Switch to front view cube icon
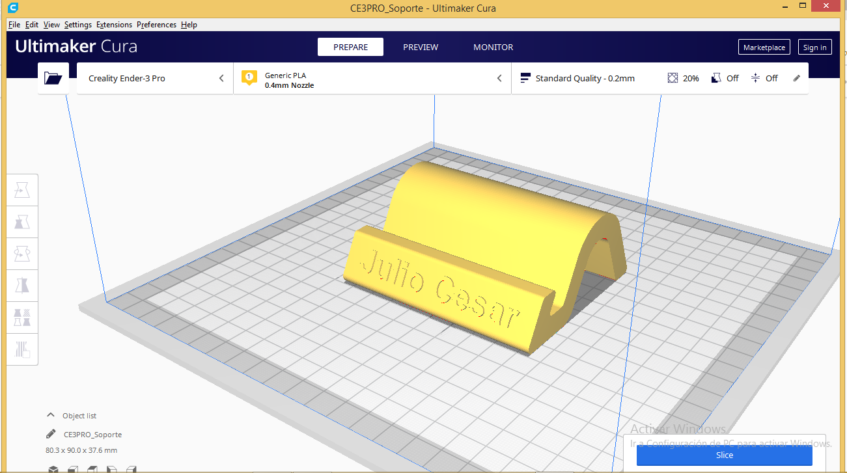Viewport: 847px width, 473px height. 74,469
